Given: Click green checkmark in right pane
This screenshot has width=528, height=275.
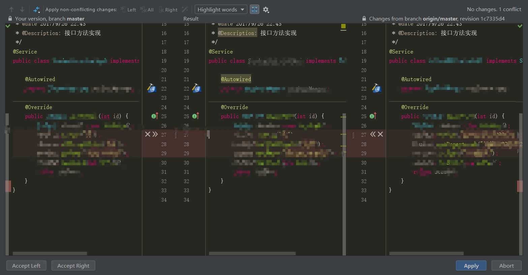Looking at the screenshot, I should pyautogui.click(x=520, y=26).
